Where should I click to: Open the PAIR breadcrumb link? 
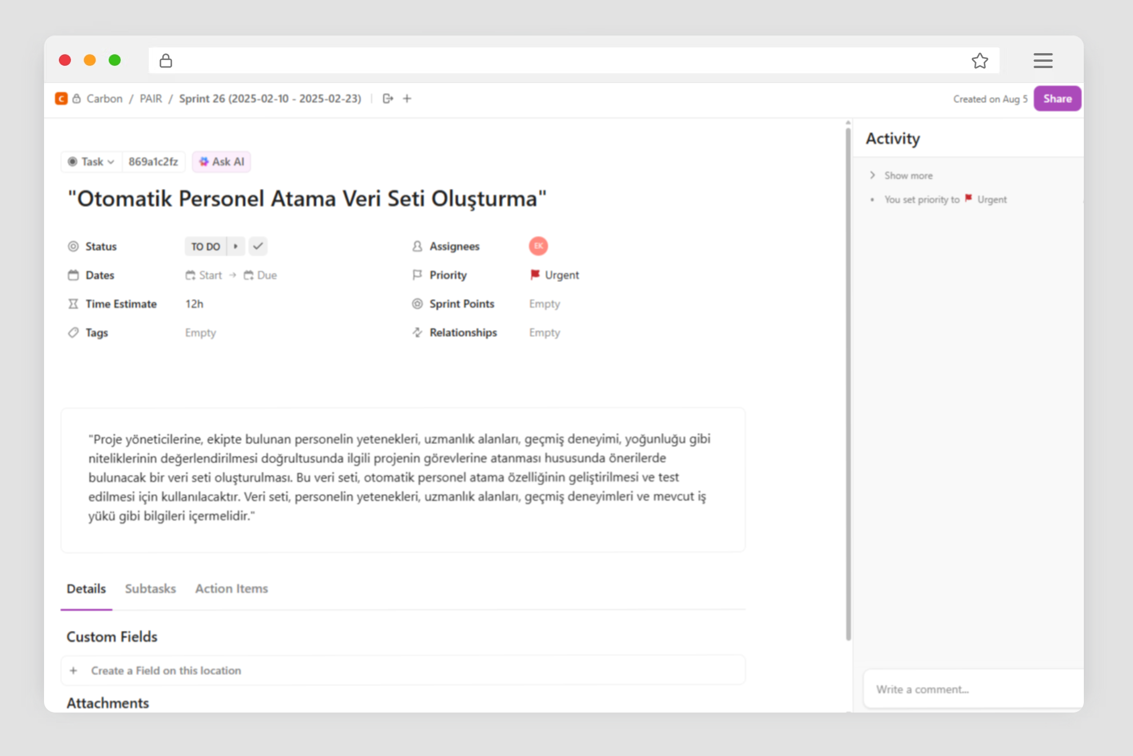coord(151,98)
